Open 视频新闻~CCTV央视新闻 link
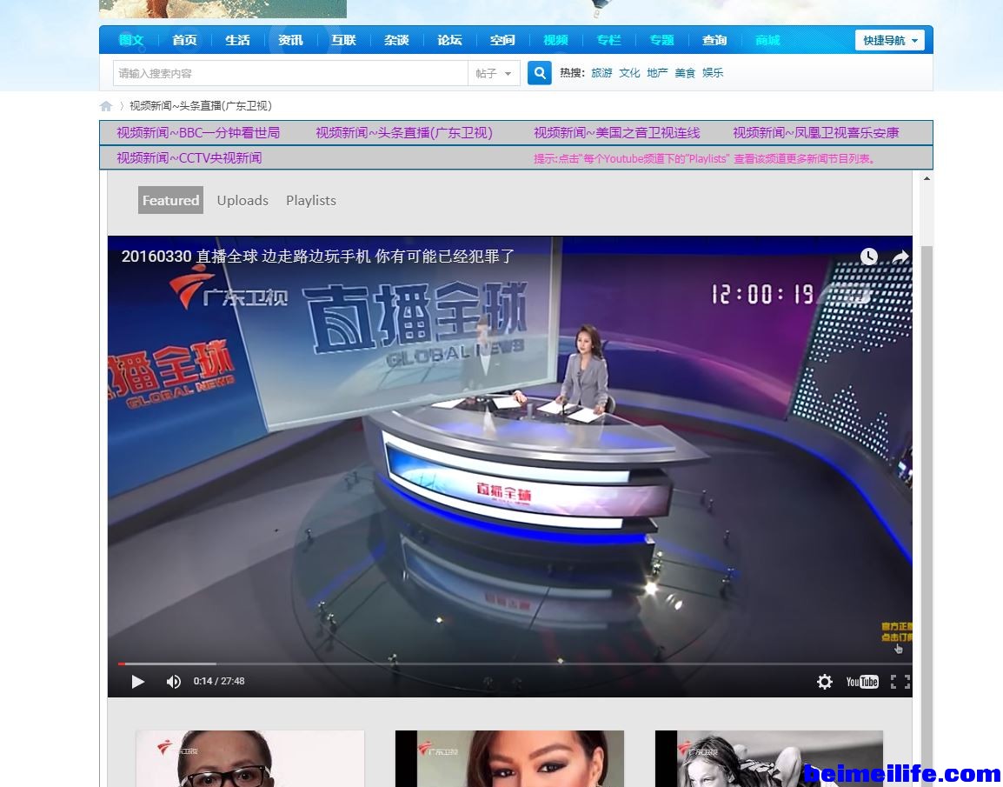1003x787 pixels. click(x=189, y=158)
